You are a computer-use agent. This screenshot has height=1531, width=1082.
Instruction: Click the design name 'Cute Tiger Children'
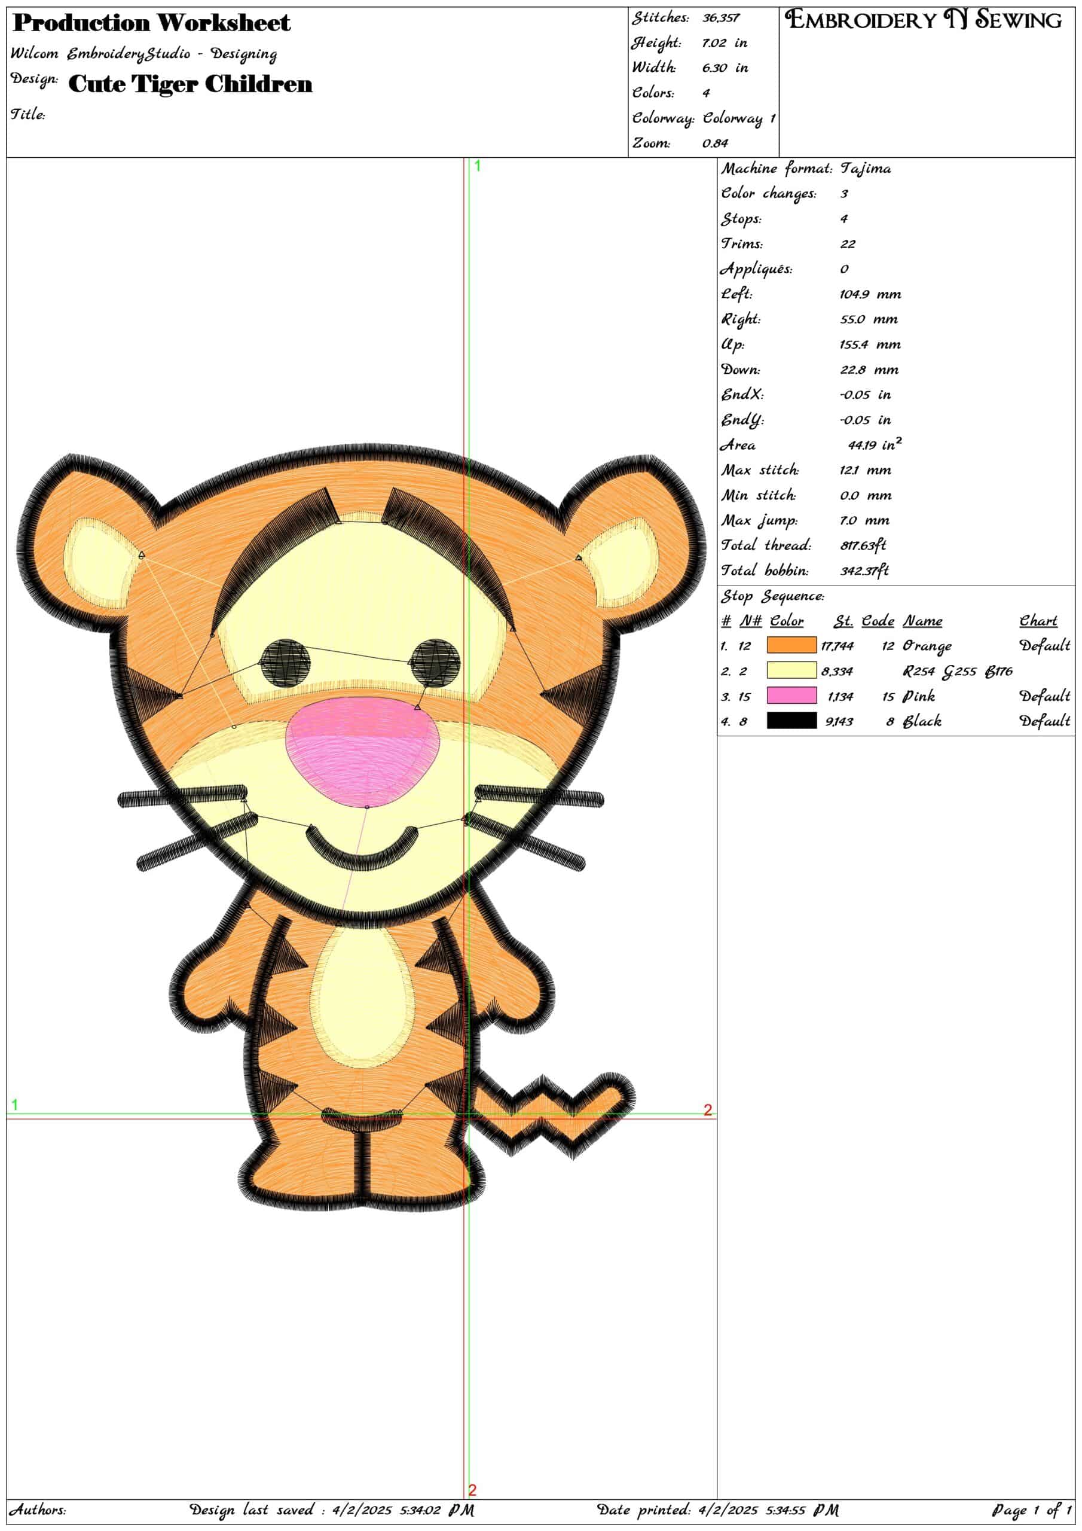pos(190,84)
